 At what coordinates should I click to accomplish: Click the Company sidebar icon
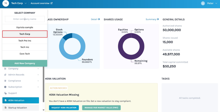tap(5, 69)
